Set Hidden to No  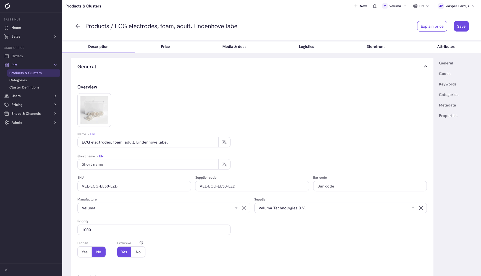click(99, 252)
